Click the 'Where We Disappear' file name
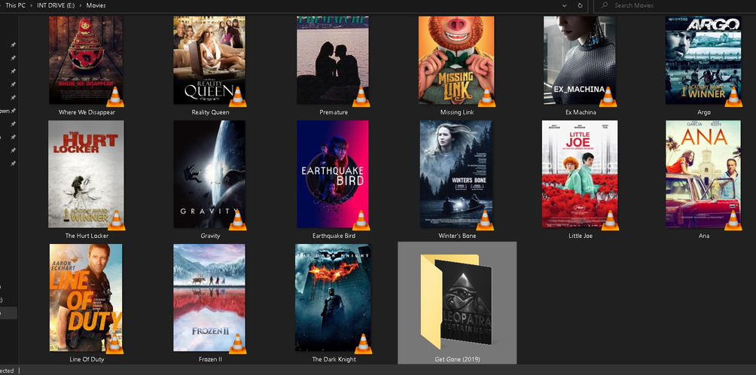Image resolution: width=756 pixels, height=375 pixels. coord(87,112)
